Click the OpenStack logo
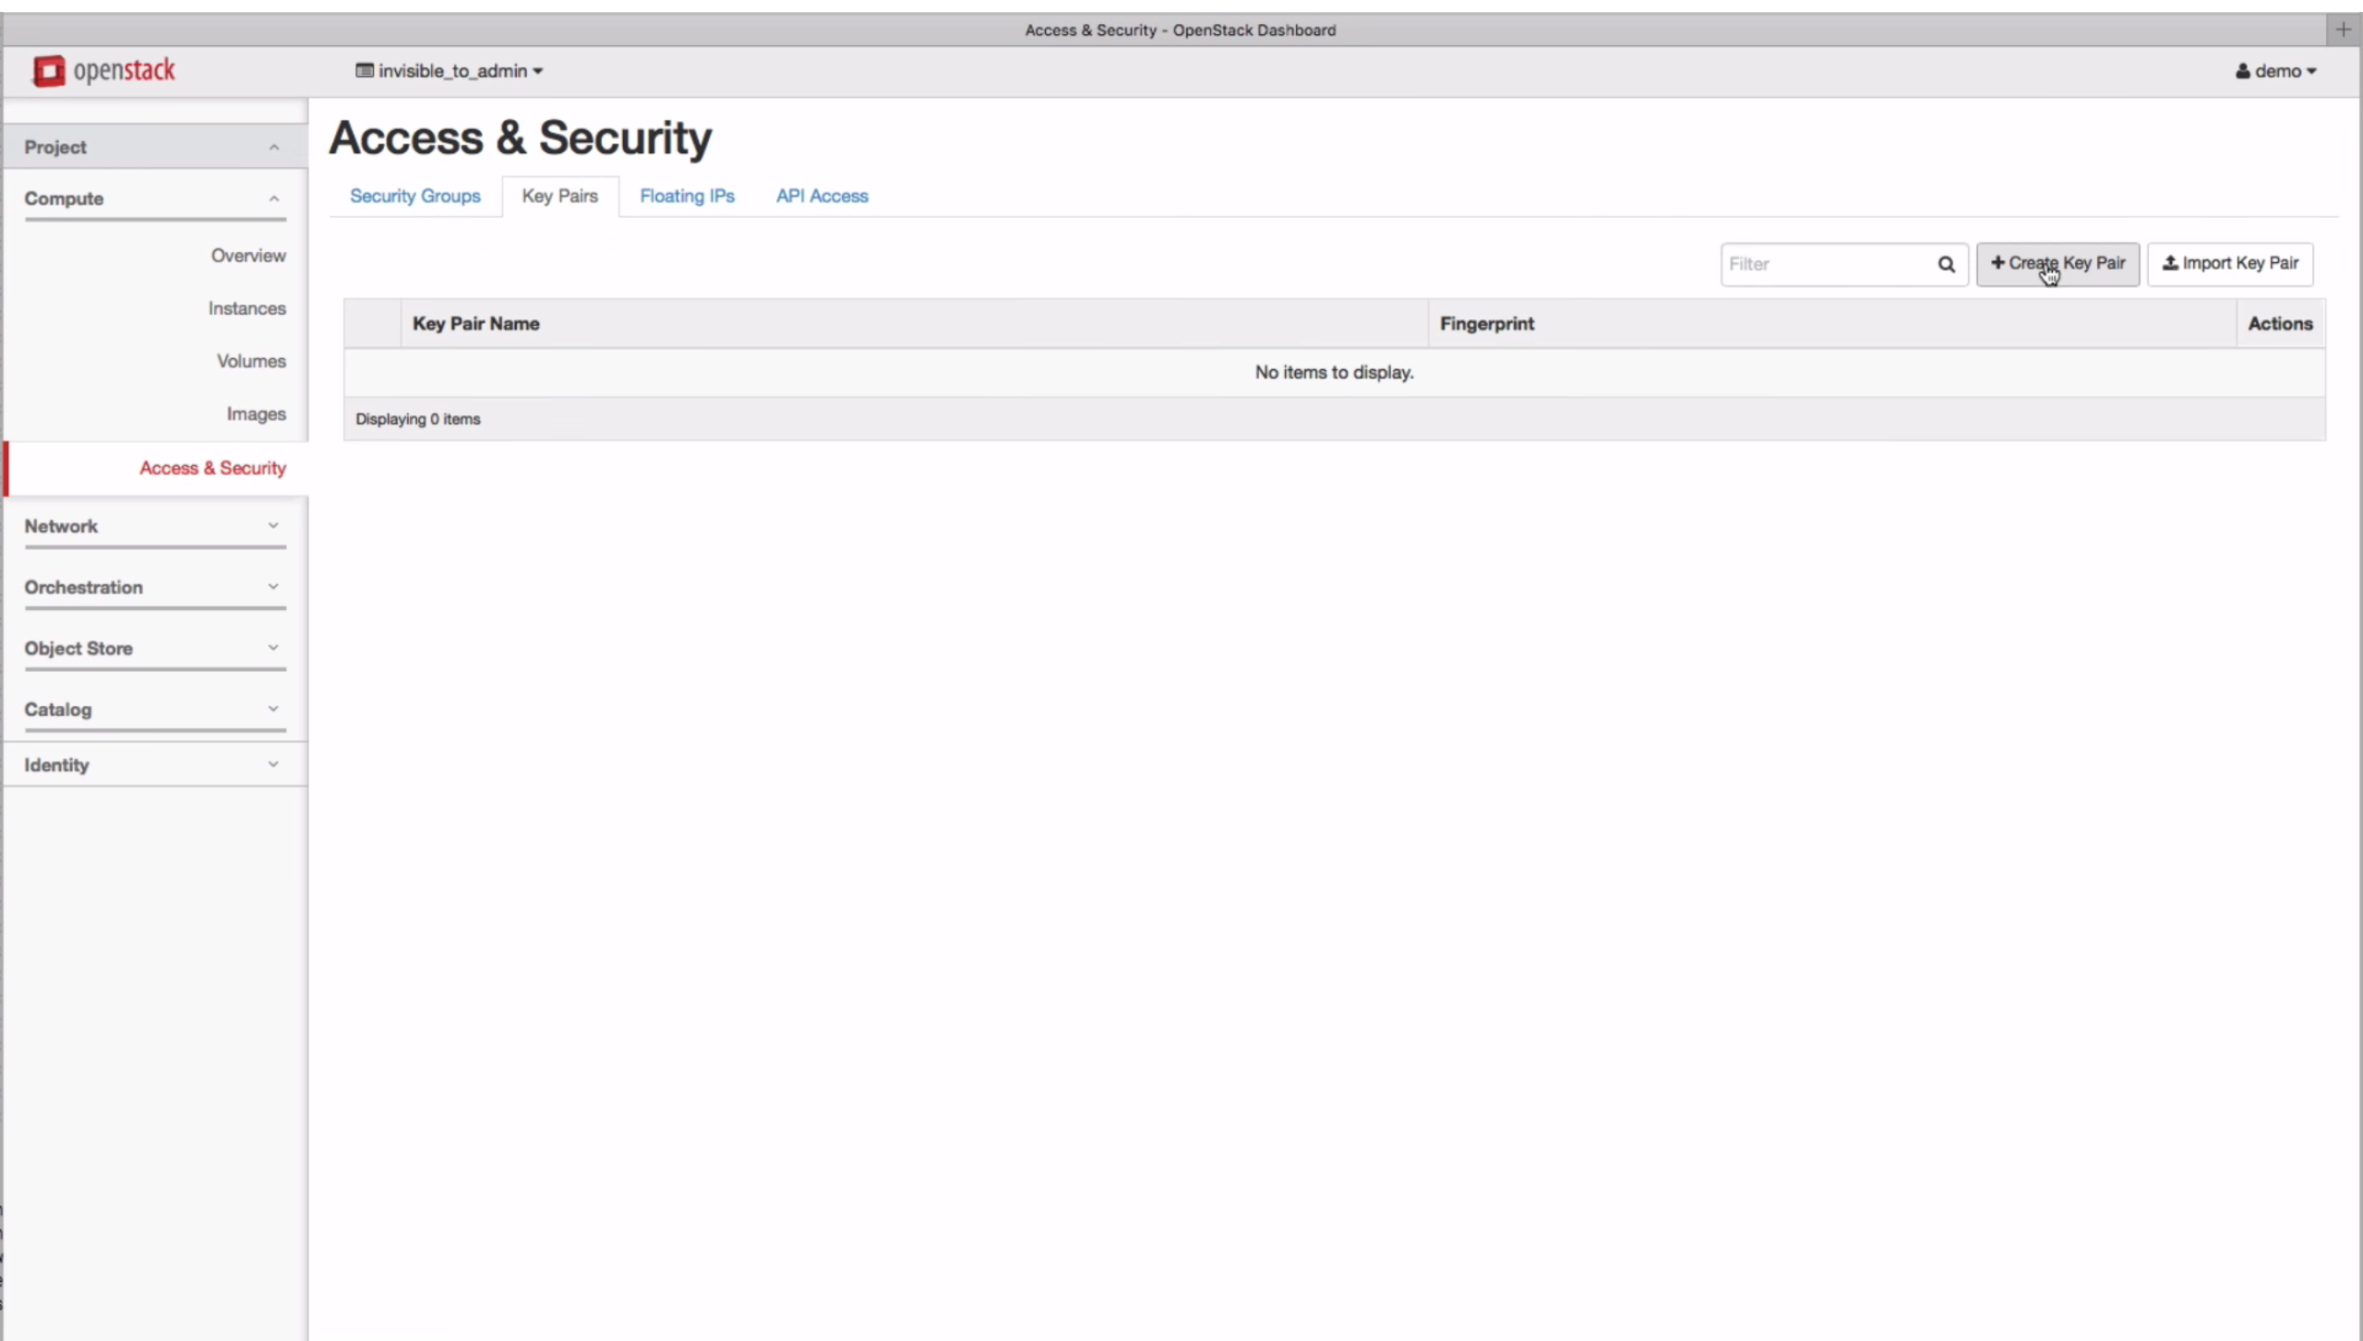 pyautogui.click(x=103, y=71)
